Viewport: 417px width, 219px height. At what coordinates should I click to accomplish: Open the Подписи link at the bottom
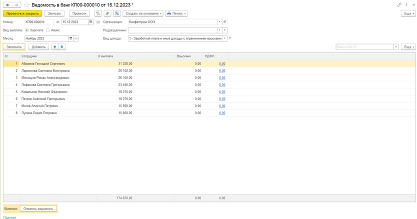[x=9, y=217]
